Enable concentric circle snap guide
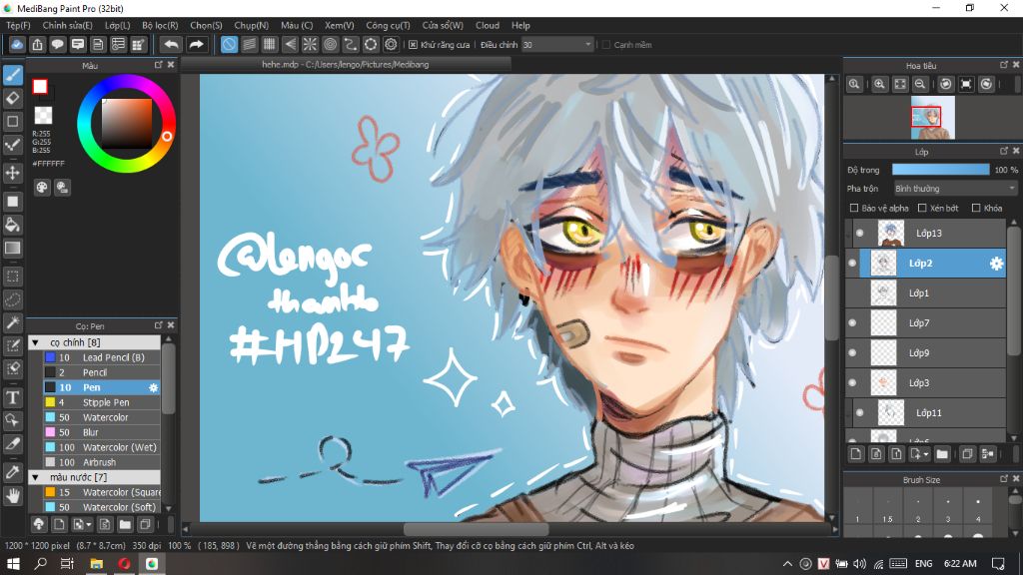The height and width of the screenshot is (575, 1023). coord(330,44)
